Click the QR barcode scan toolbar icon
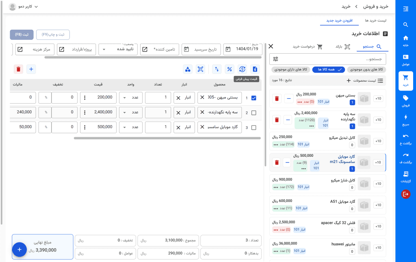 (x=200, y=69)
